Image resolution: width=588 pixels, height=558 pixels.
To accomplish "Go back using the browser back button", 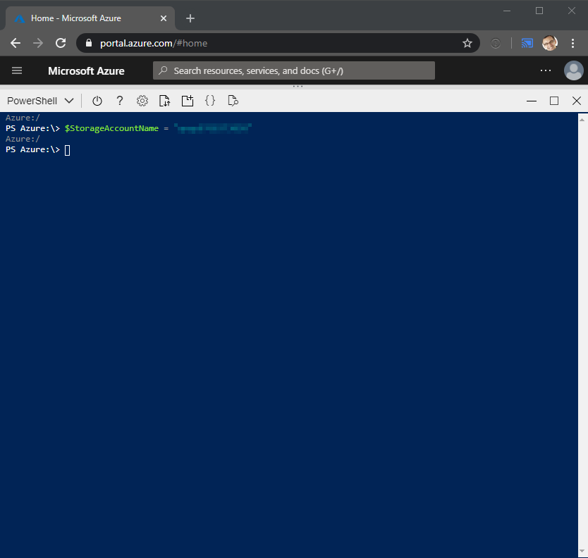I will 15,42.
